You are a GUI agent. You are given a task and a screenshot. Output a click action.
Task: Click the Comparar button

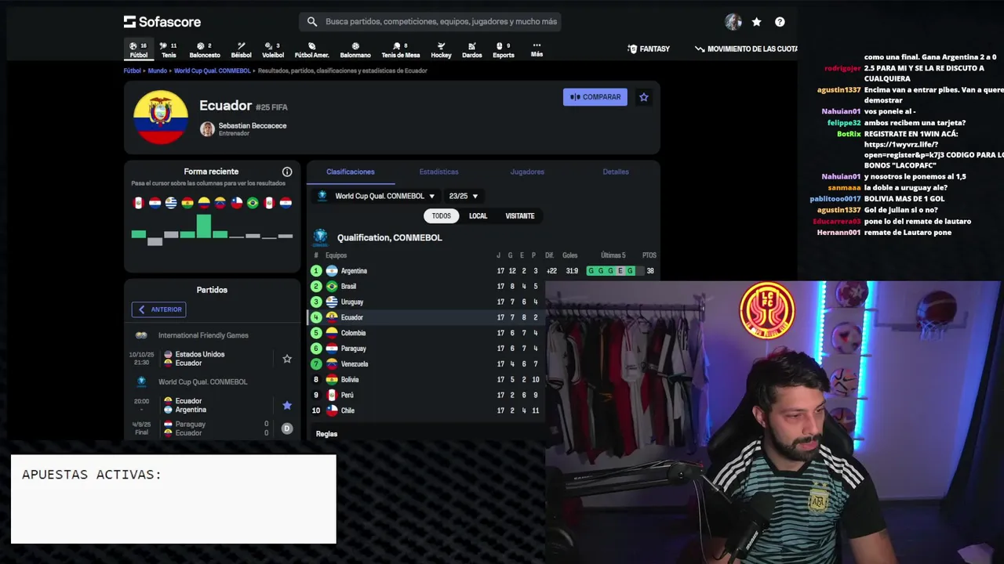[595, 97]
